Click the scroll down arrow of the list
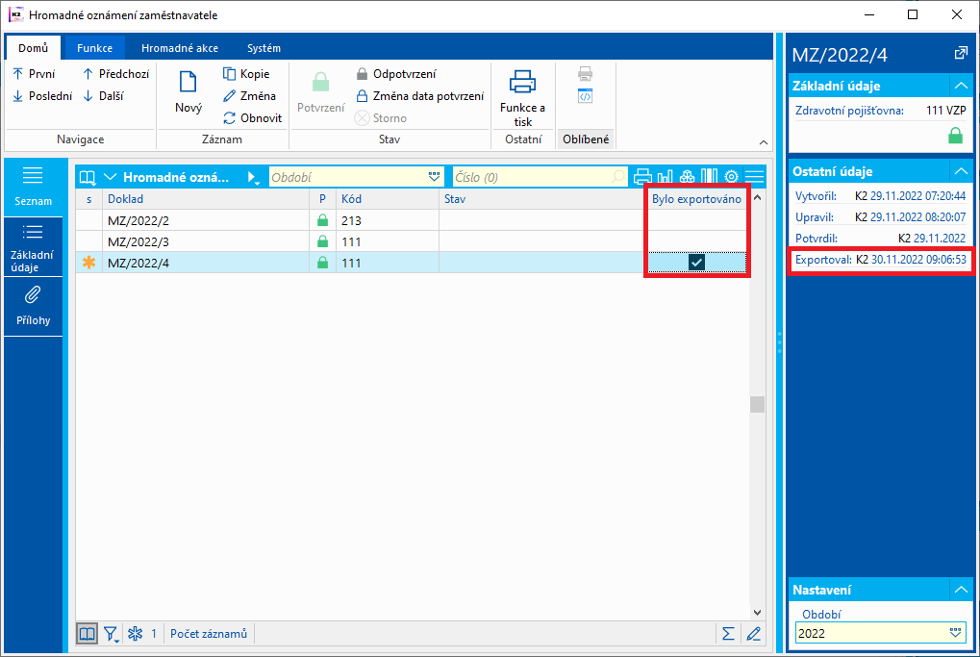Image resolution: width=980 pixels, height=657 pixels. (x=757, y=613)
